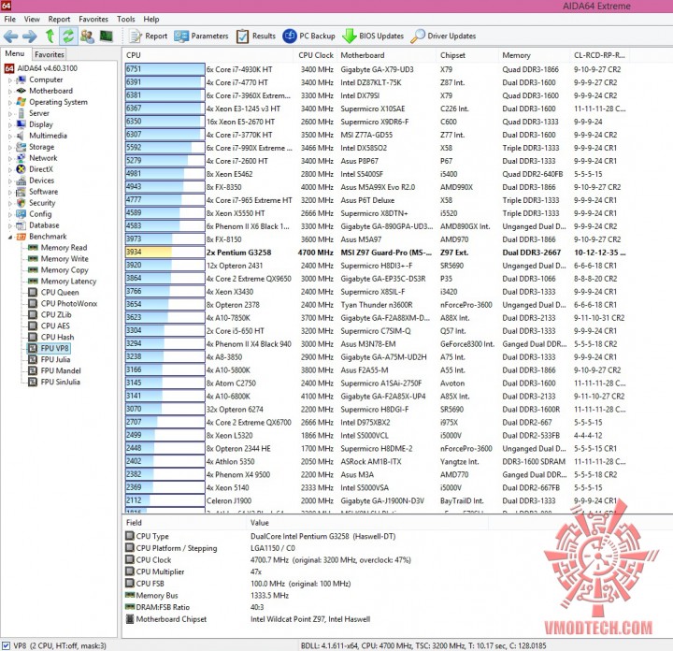Image resolution: width=673 pixels, height=651 pixels.
Task: Select the 2x Pentium G3258 result row
Action: click(x=376, y=253)
